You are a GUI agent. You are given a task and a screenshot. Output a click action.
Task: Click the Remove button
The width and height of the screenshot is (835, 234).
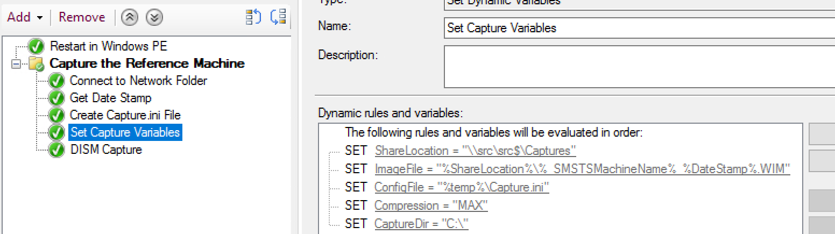[82, 17]
